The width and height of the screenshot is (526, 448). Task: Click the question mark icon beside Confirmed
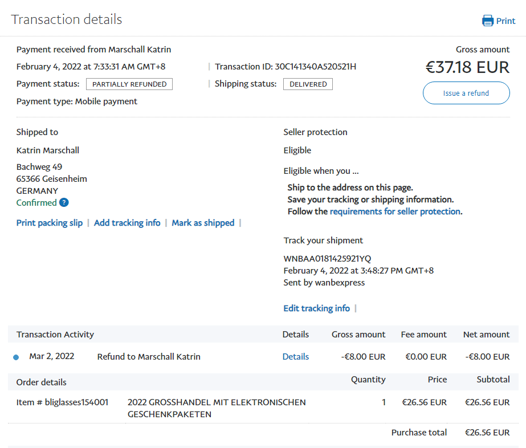point(64,203)
